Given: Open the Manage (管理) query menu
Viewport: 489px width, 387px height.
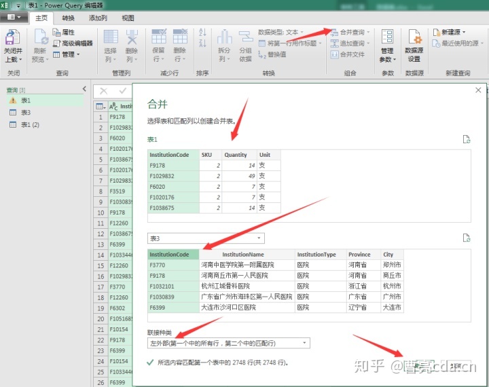Looking at the screenshot, I should pyautogui.click(x=66, y=54).
